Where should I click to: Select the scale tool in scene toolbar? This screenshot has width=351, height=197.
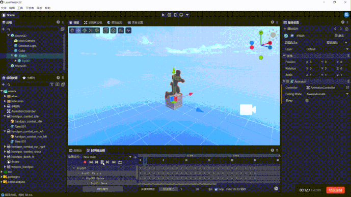click(x=91, y=31)
